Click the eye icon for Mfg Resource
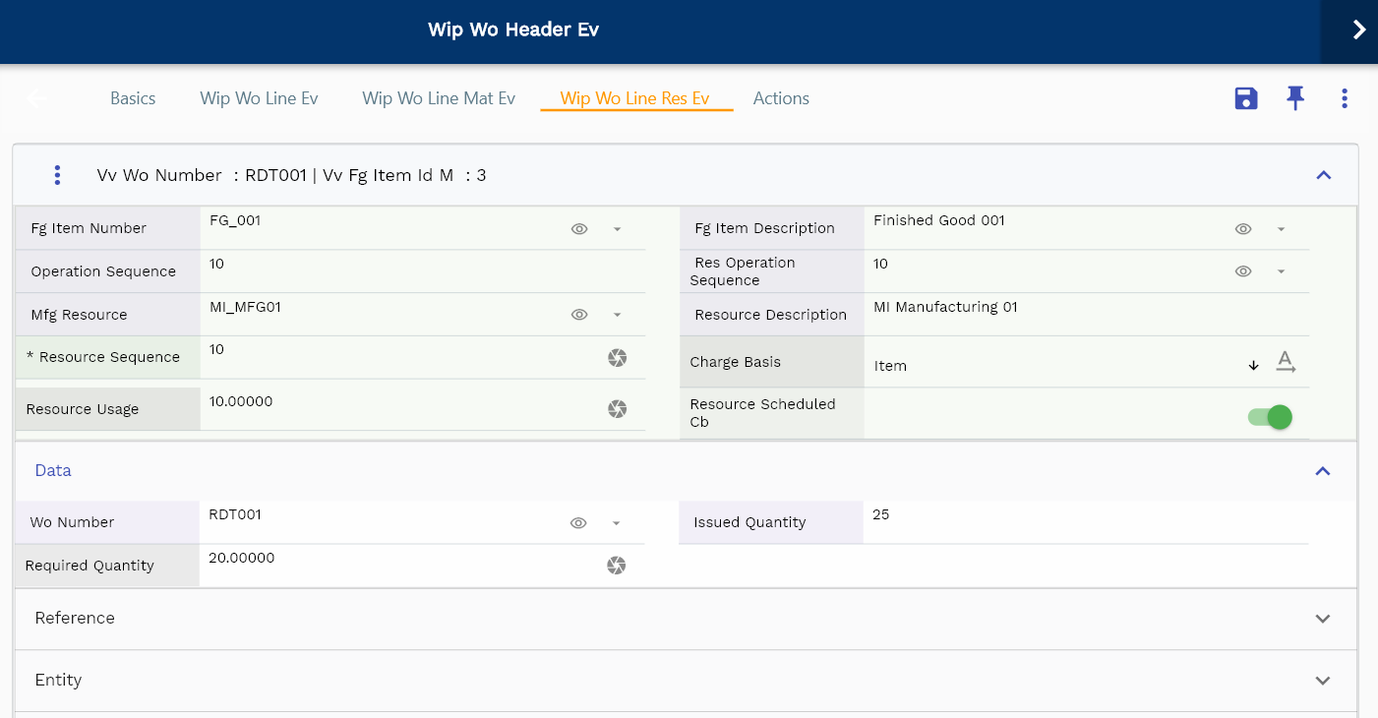The height and width of the screenshot is (718, 1378). tap(579, 315)
